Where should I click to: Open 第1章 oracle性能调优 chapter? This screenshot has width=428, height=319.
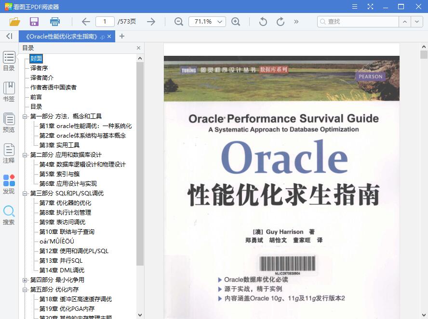coord(85,126)
